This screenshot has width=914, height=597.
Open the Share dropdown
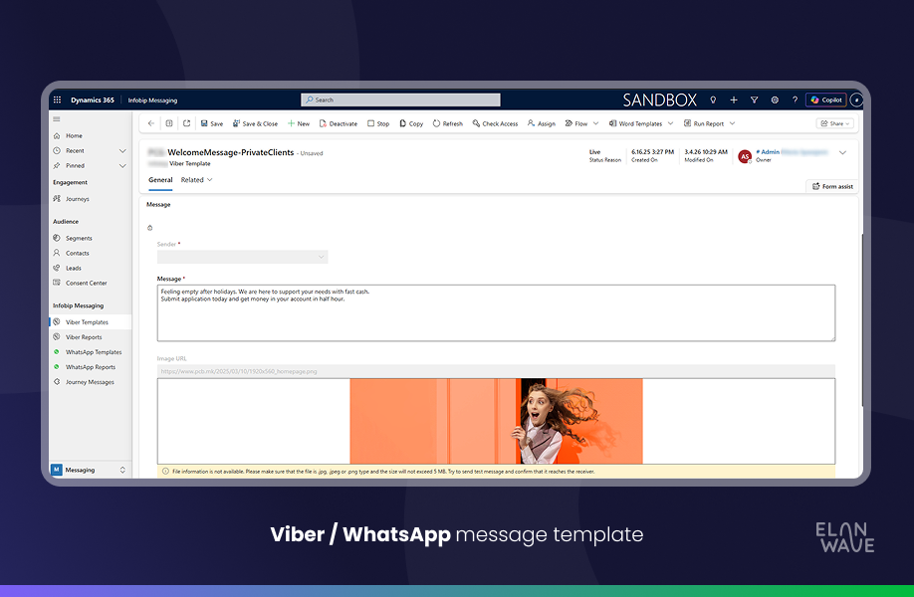[836, 123]
